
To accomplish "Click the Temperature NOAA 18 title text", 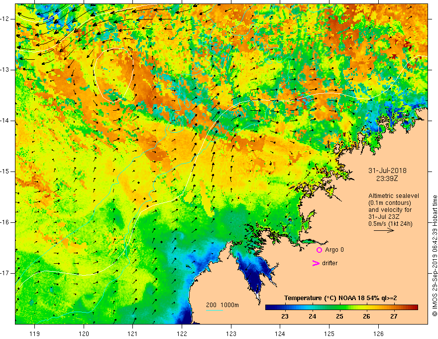I will click(x=340, y=298).
